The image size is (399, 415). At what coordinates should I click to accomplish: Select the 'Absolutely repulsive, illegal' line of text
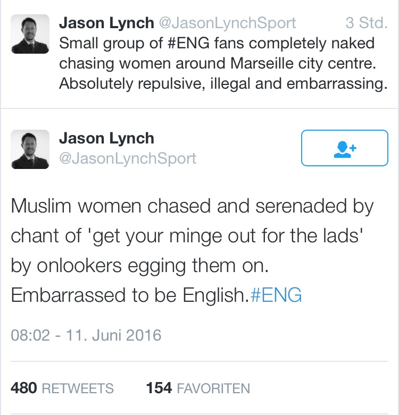pyautogui.click(x=223, y=84)
